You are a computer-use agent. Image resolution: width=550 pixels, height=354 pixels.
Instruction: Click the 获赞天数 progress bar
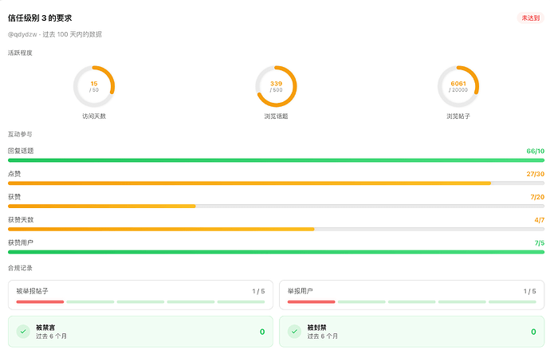point(276,229)
